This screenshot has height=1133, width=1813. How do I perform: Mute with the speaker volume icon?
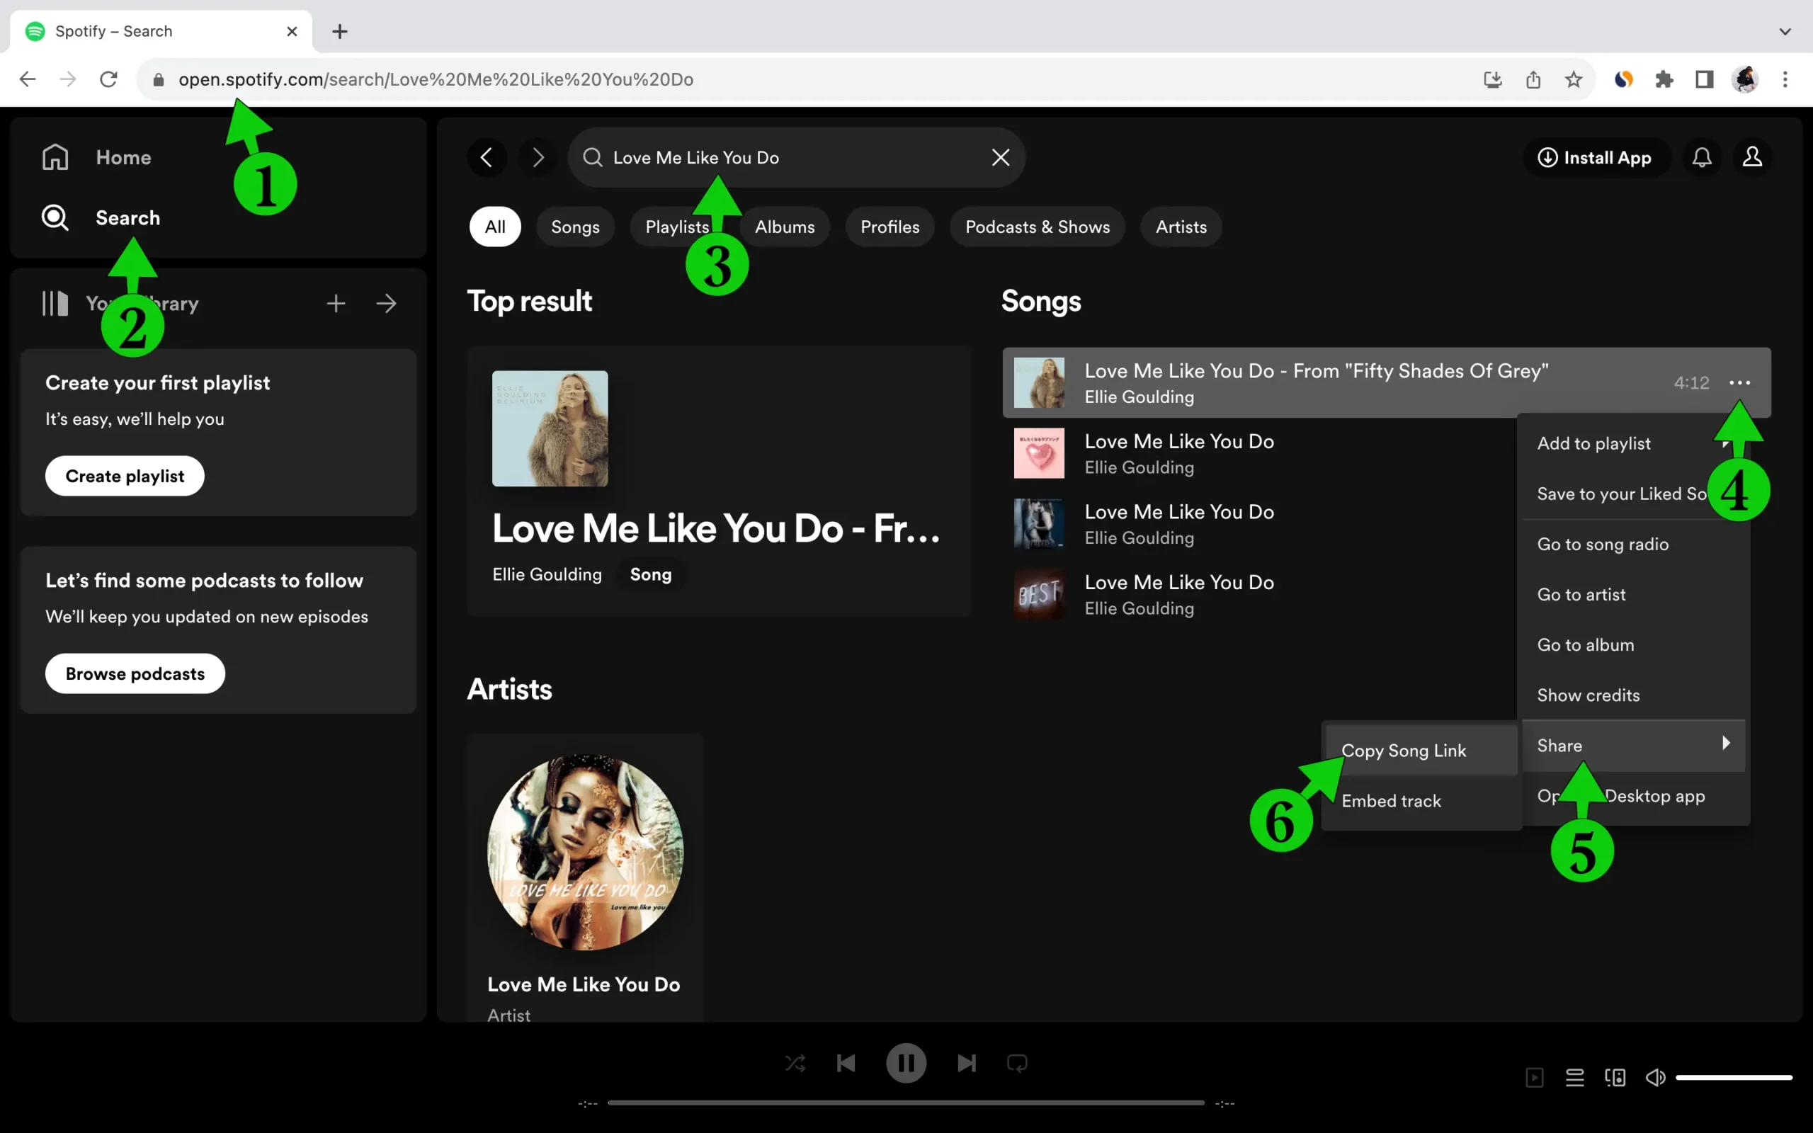(x=1655, y=1078)
